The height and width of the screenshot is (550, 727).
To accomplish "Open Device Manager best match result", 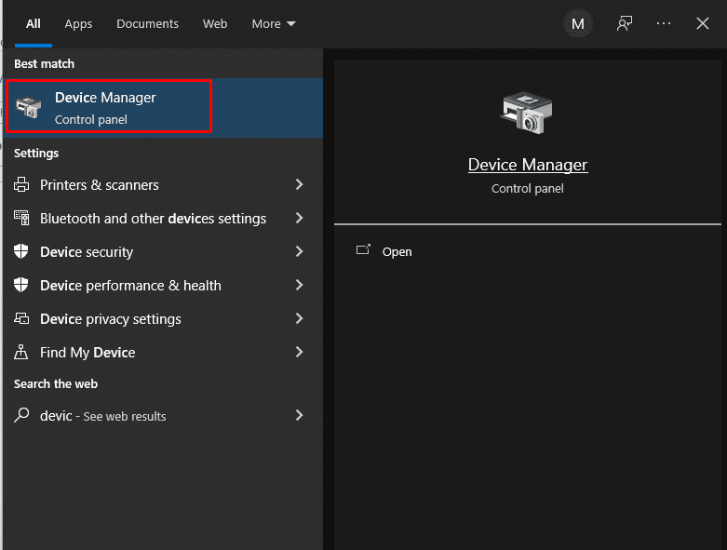I will click(163, 108).
